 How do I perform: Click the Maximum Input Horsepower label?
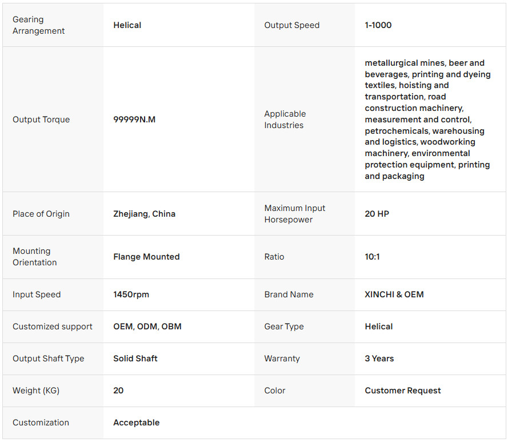(x=295, y=214)
